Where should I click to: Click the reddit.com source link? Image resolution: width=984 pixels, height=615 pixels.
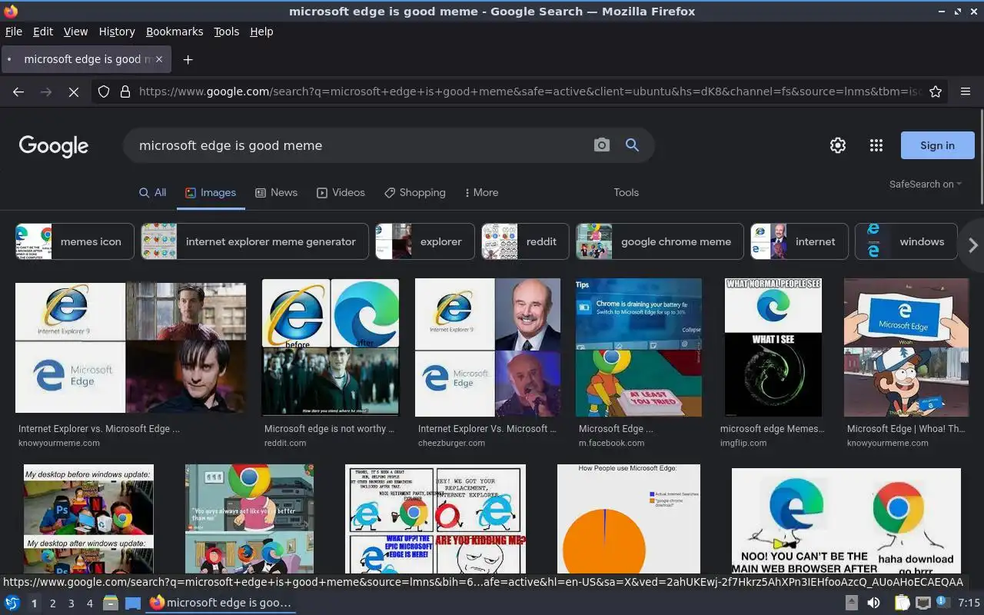[285, 443]
